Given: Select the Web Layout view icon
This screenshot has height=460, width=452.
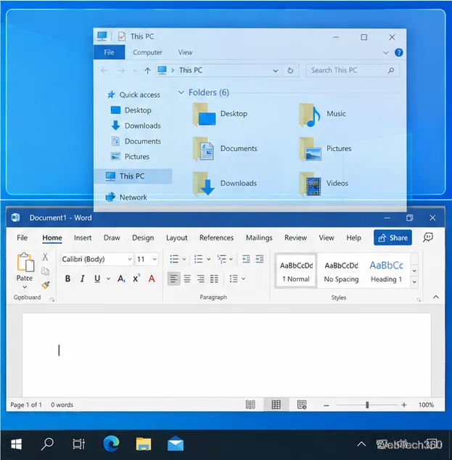Looking at the screenshot, I should coord(302,405).
